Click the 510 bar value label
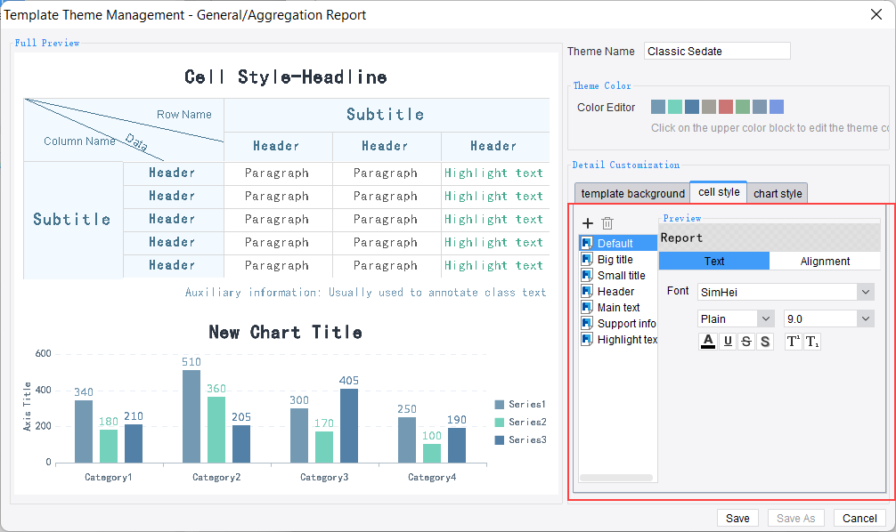 coord(191,362)
